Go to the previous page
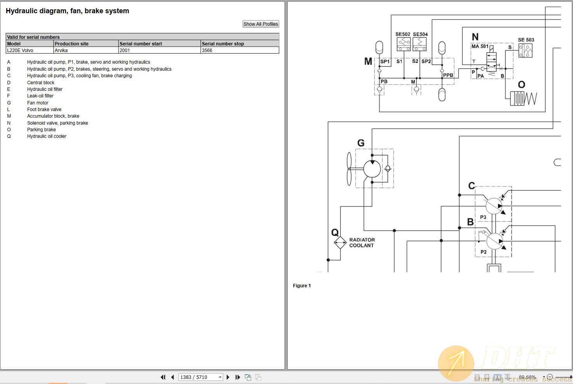 coord(173,377)
